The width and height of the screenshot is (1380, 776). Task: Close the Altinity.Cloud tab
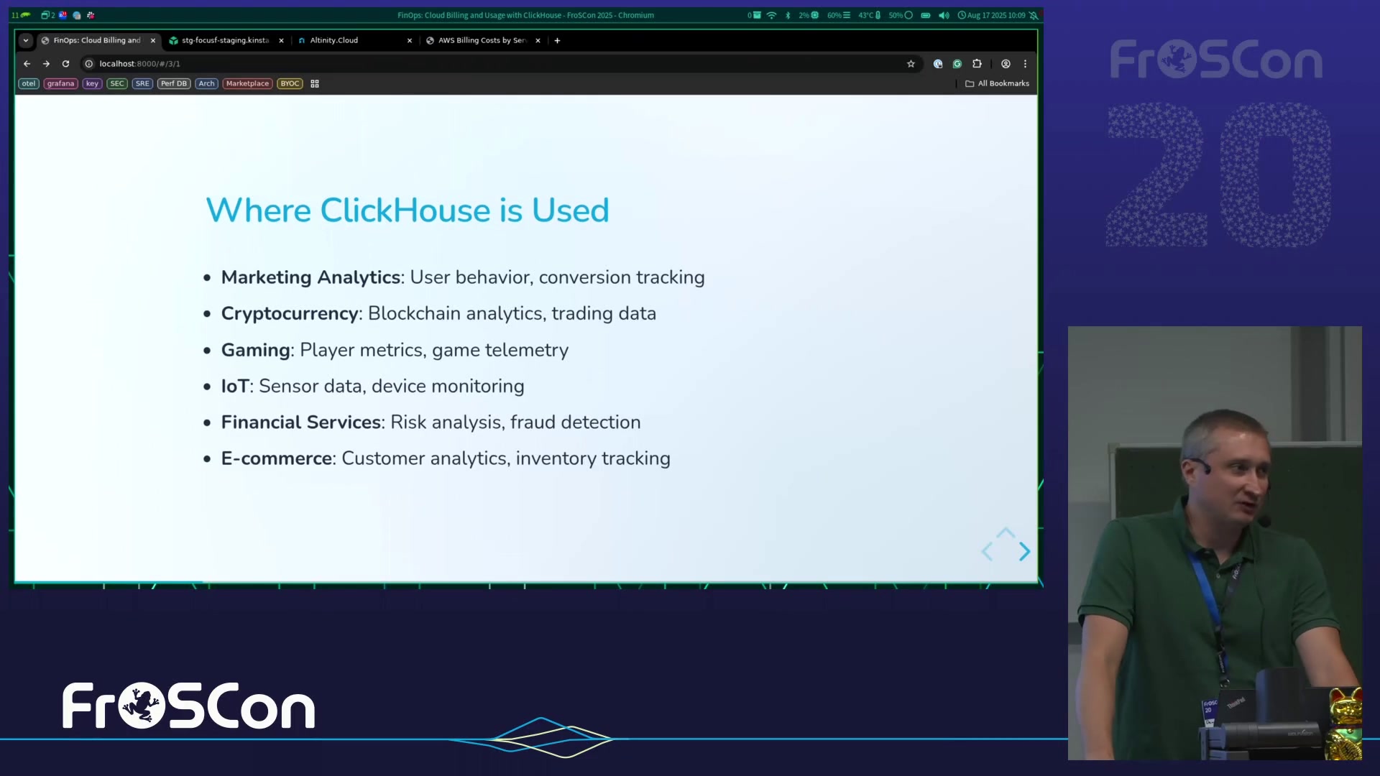point(410,41)
